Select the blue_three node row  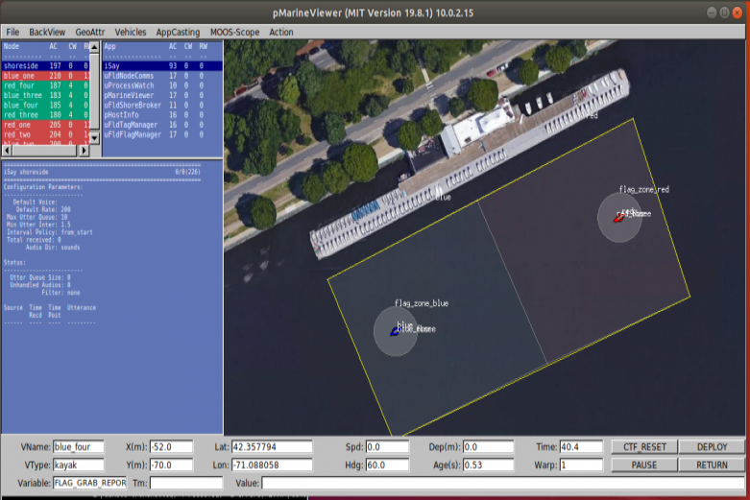pos(46,95)
